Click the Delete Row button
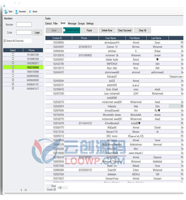Viewport: 186px width, 200px height. tap(107, 30)
